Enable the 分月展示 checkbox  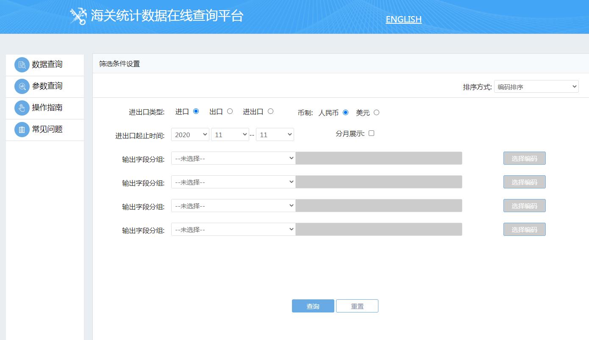click(x=371, y=133)
